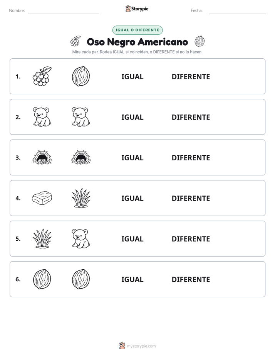The width and height of the screenshot is (275, 357).
Task: Click the walnut picture in row 1
Action: click(81, 76)
